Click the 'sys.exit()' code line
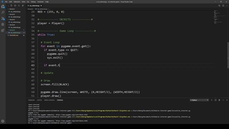 [55, 58]
